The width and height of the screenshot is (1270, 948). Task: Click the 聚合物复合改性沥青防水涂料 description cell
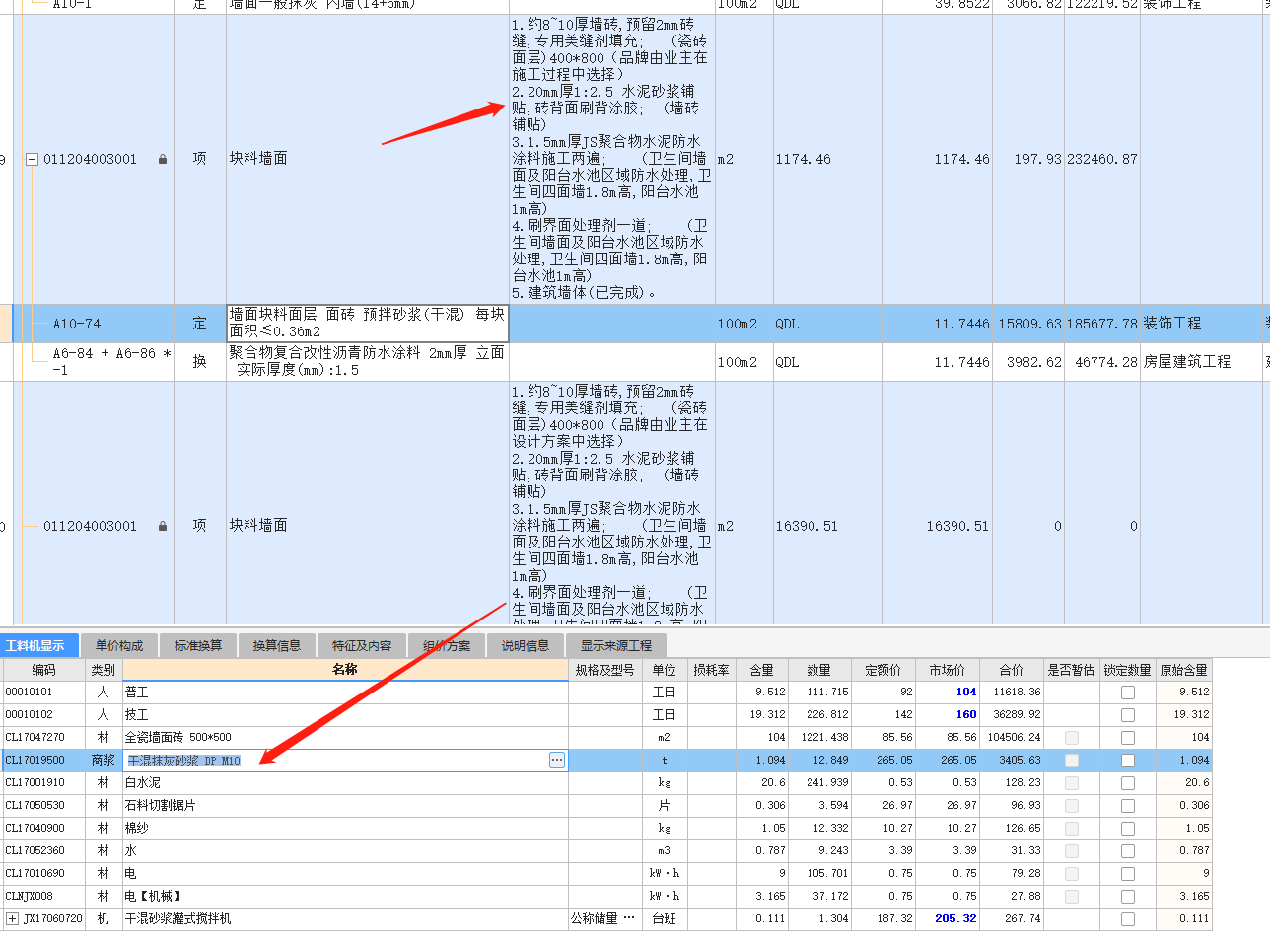click(x=368, y=362)
